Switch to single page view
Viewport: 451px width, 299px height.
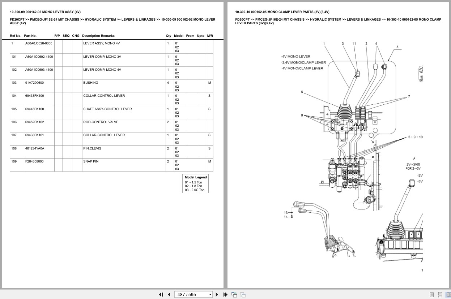(x=432, y=295)
